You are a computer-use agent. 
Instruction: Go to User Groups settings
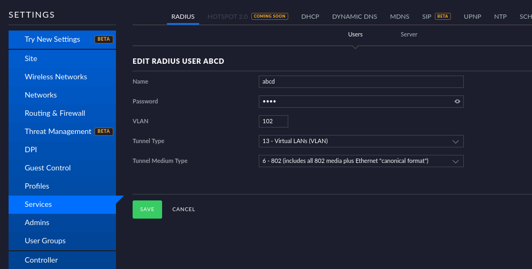tap(62, 241)
